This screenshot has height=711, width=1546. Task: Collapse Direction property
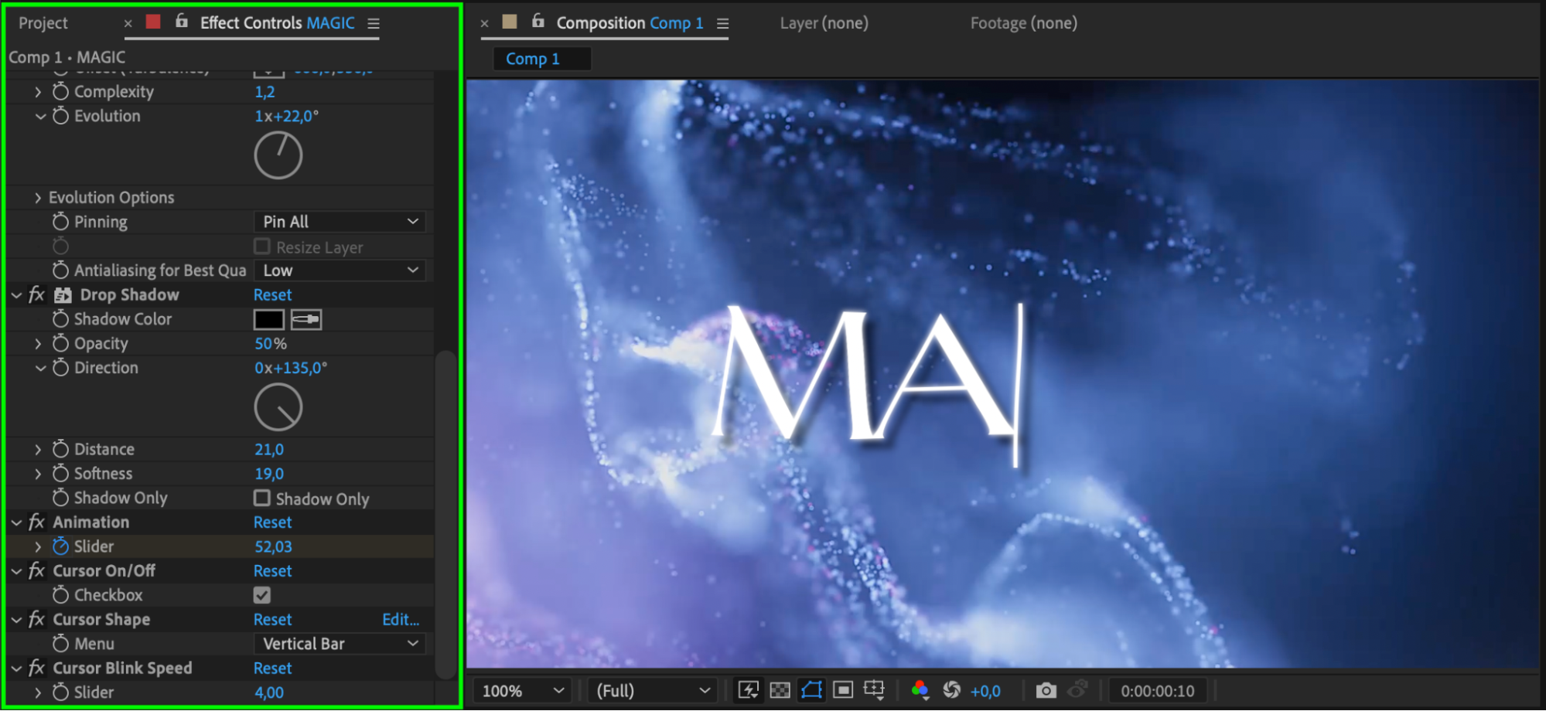[x=40, y=369]
